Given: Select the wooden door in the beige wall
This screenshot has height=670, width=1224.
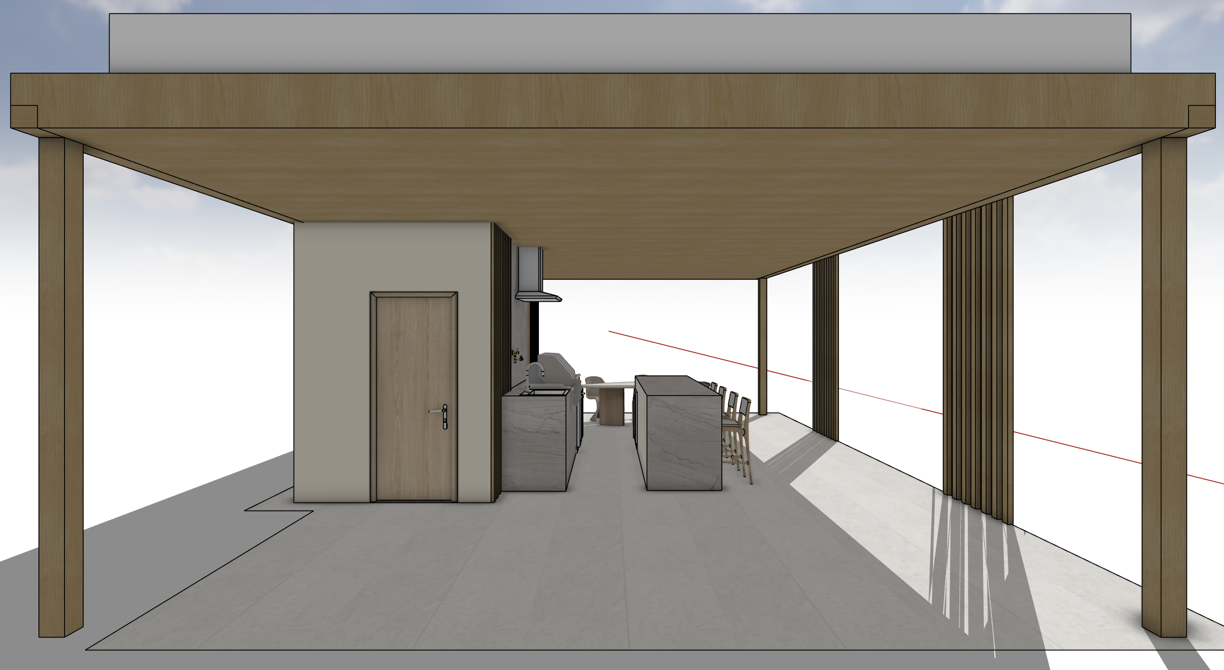Looking at the screenshot, I should [414, 397].
